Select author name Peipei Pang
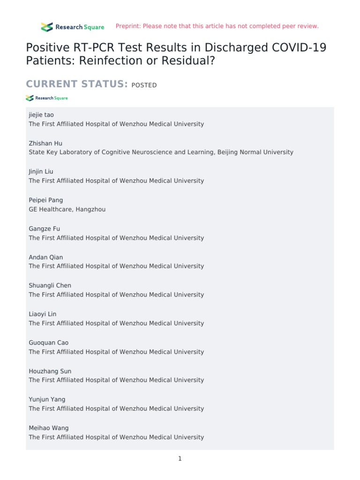 [46, 200]
